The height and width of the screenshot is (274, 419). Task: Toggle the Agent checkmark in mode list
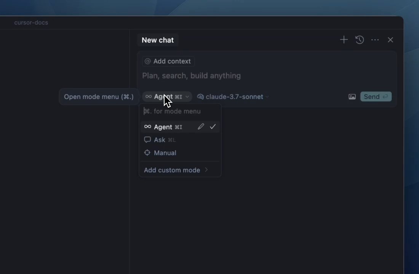(x=213, y=127)
